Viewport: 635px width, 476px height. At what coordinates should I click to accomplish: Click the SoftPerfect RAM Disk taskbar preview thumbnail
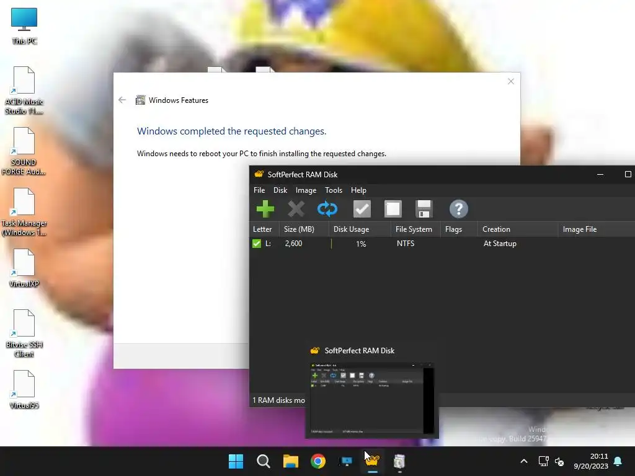click(372, 399)
